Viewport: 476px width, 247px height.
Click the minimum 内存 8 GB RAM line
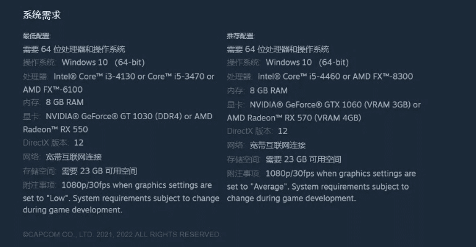point(53,102)
